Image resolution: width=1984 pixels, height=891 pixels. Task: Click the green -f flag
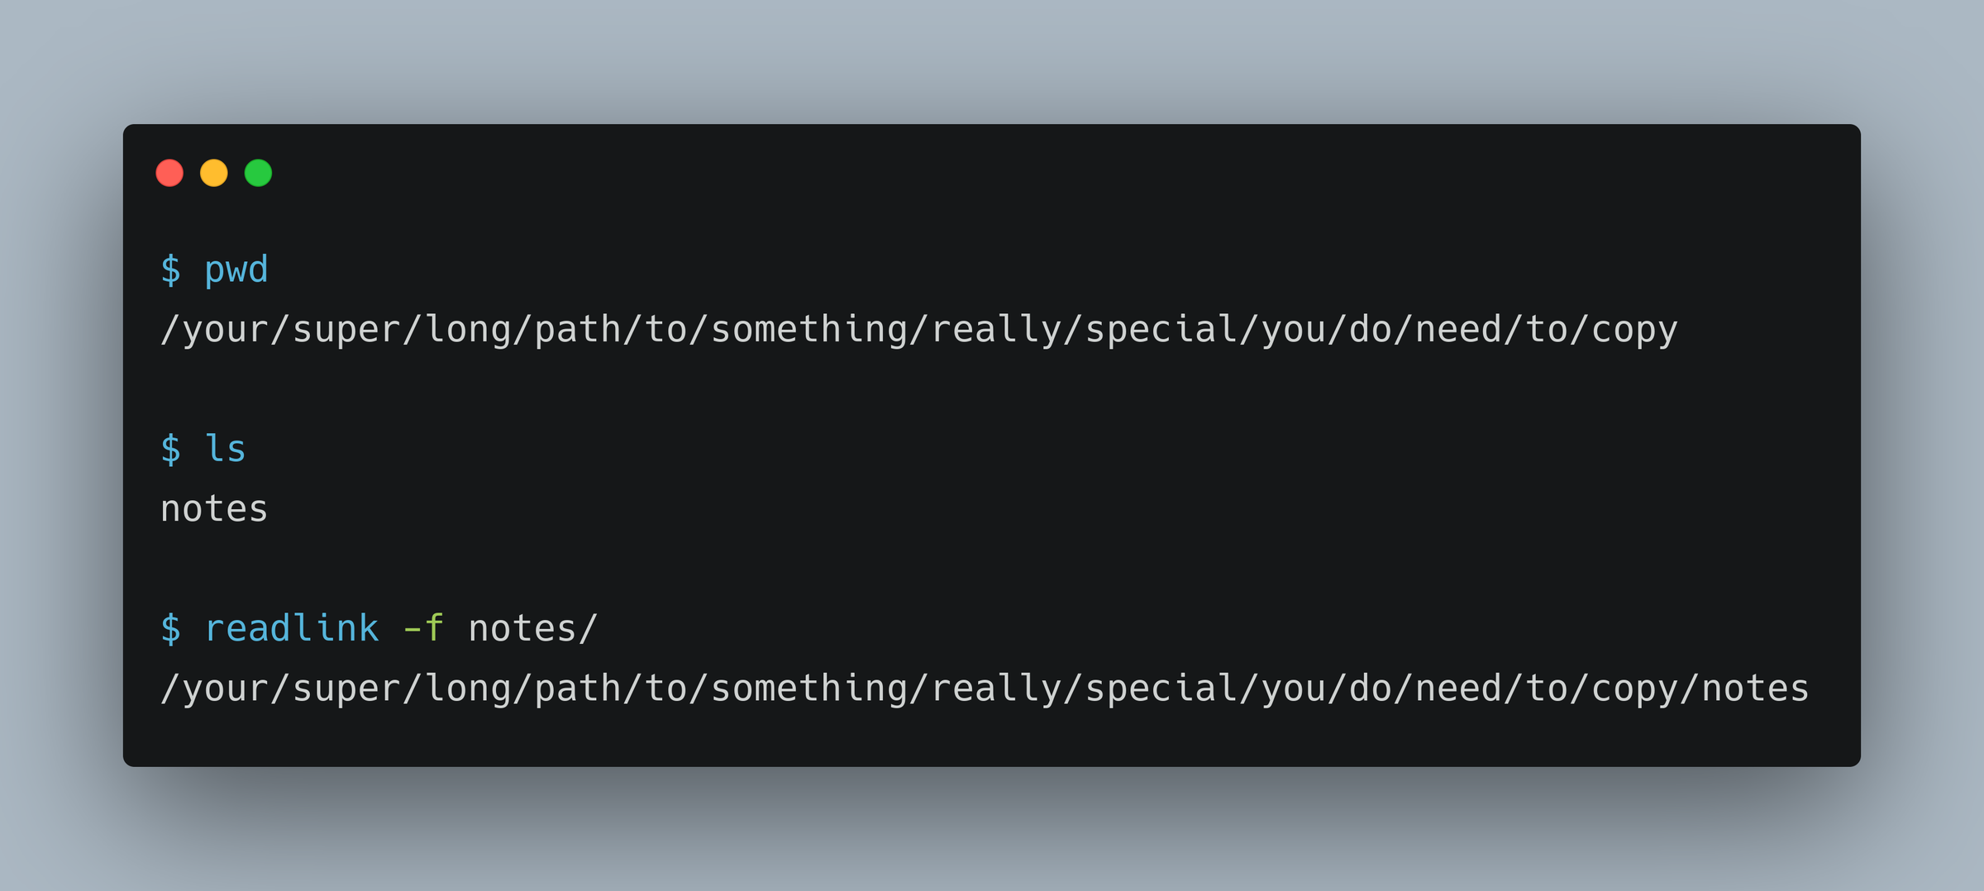(423, 628)
